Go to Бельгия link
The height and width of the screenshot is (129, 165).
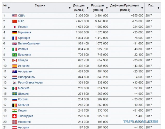[23, 105]
